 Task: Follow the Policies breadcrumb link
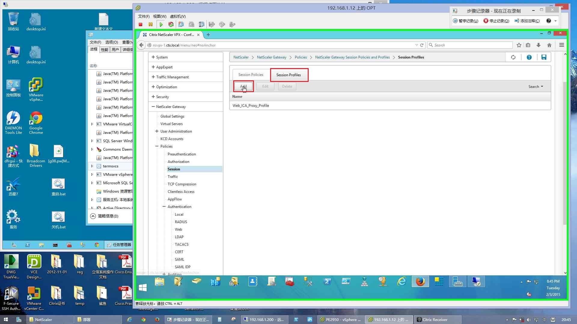tap(301, 57)
